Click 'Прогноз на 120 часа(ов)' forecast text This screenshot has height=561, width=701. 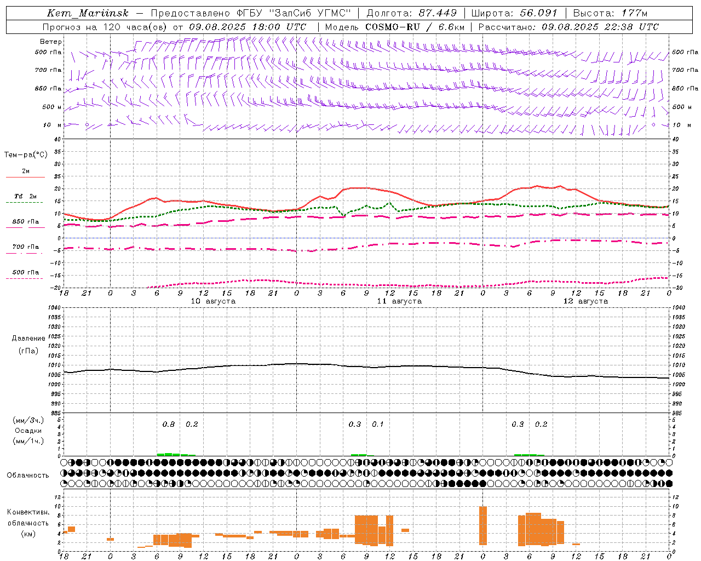[106, 27]
